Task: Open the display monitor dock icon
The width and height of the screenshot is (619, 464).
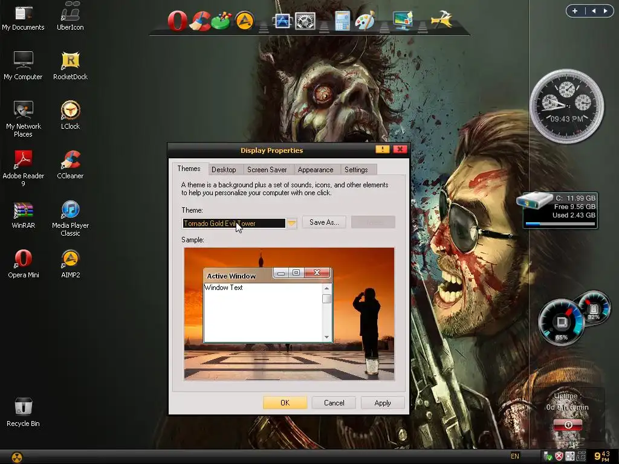Action: 402,21
